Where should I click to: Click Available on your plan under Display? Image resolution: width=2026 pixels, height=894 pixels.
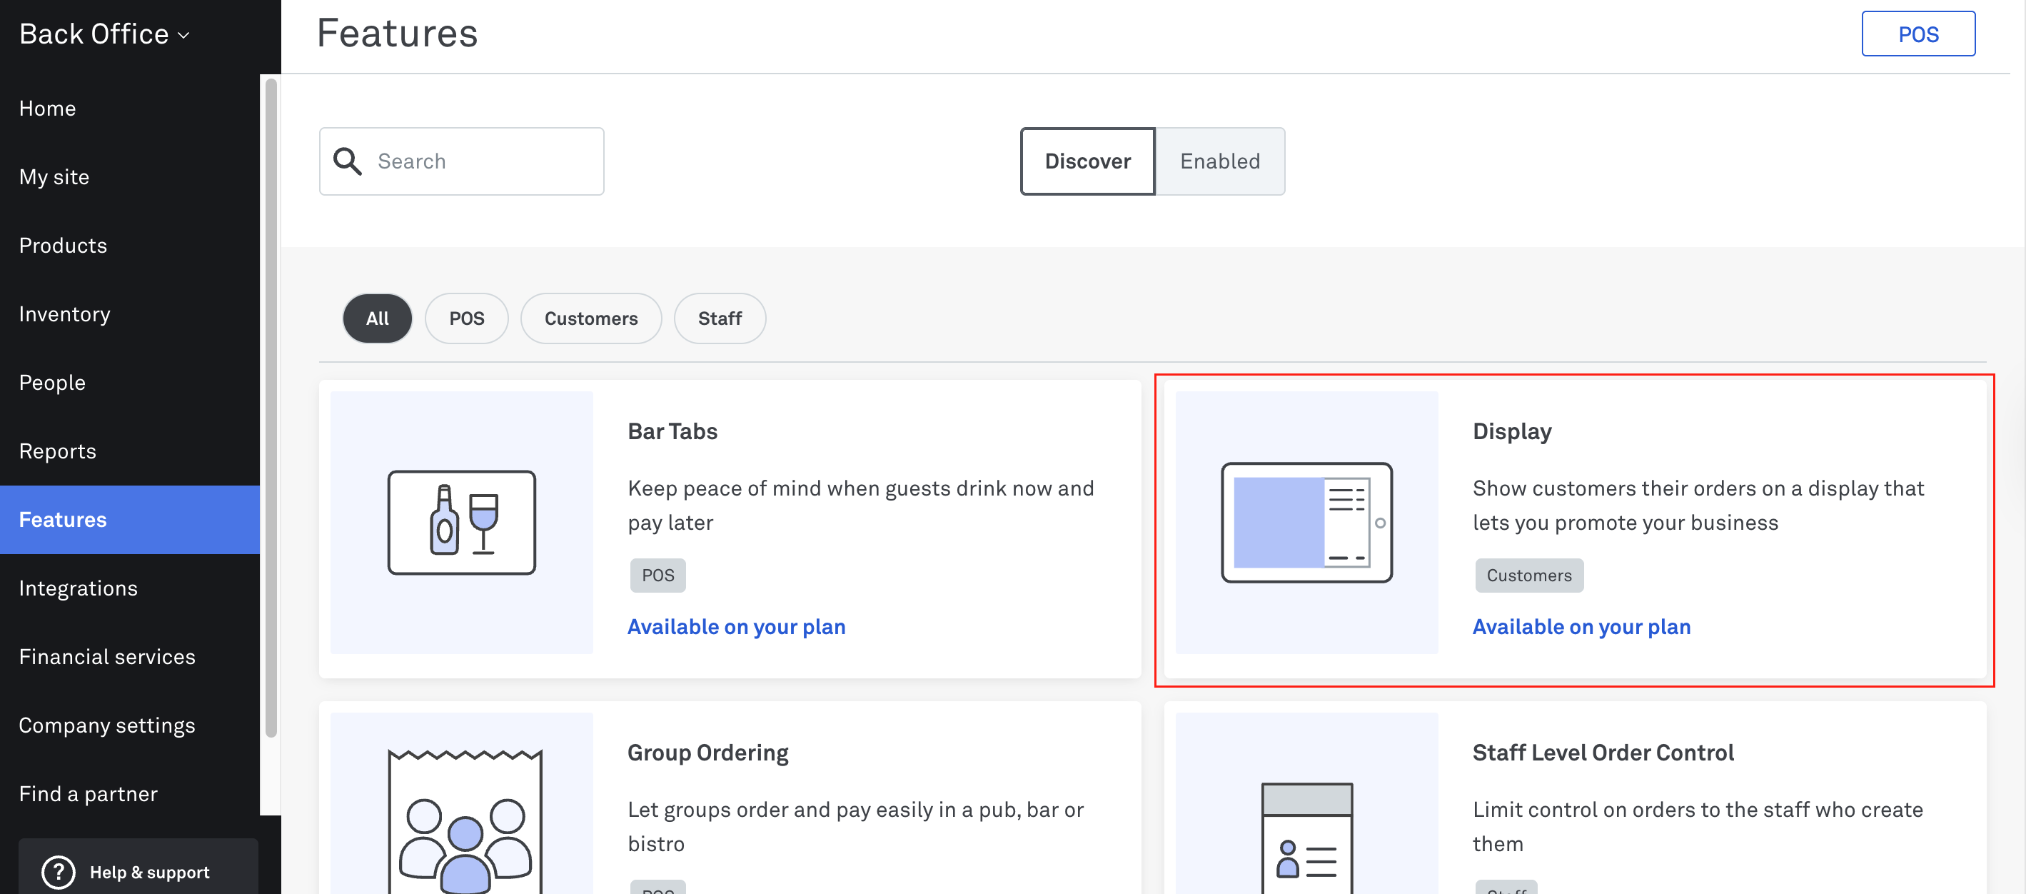point(1582,626)
